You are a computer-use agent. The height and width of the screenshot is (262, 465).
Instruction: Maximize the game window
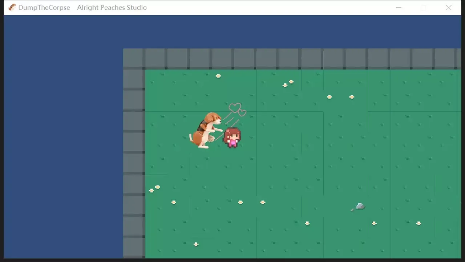pyautogui.click(x=423, y=8)
